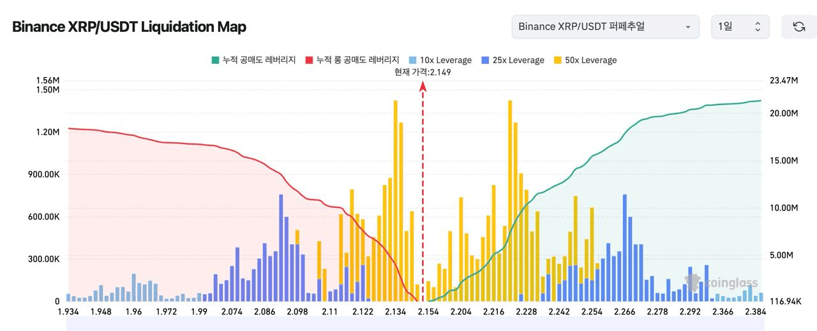The image size is (817, 331).
Task: Toggle the 10x Leverage legend series
Action: [x=440, y=60]
